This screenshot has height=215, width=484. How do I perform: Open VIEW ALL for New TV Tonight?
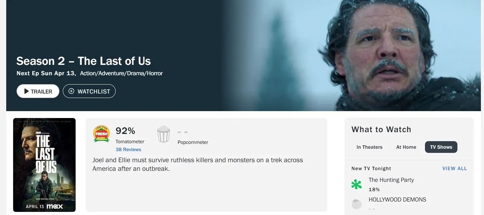coord(455,168)
